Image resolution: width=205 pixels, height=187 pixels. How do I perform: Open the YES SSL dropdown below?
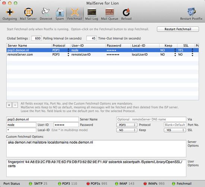(x=175, y=130)
